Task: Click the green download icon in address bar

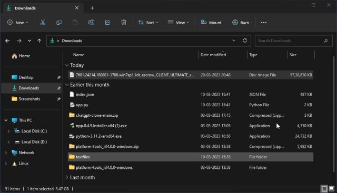Action: click(52, 40)
